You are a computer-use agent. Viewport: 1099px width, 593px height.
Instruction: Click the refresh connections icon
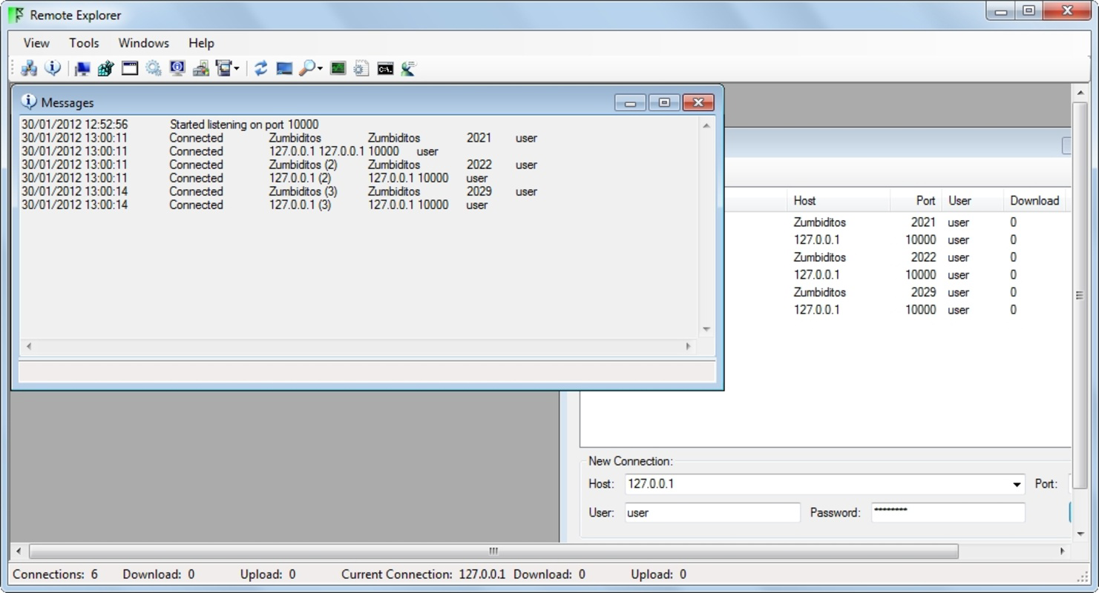[x=260, y=68]
